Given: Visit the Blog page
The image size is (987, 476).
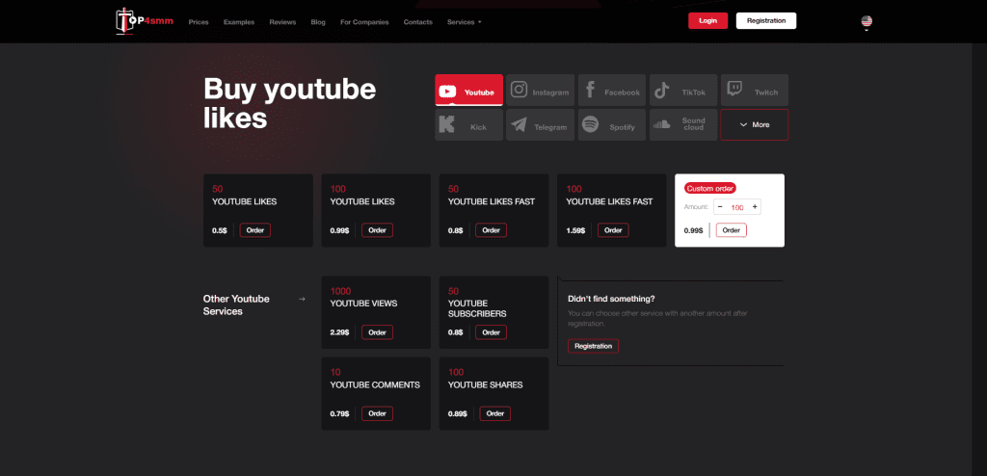Looking at the screenshot, I should click(x=318, y=22).
